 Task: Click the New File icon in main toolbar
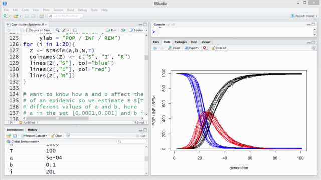tap(6, 16)
